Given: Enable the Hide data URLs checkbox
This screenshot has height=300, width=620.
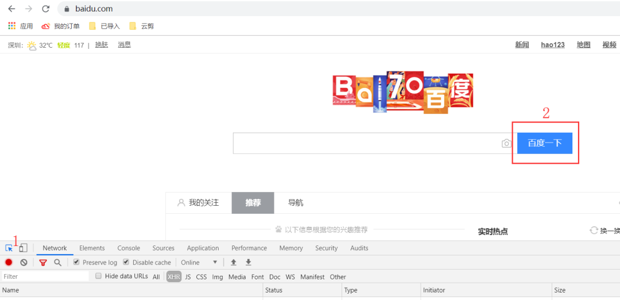Looking at the screenshot, I should [x=99, y=276].
